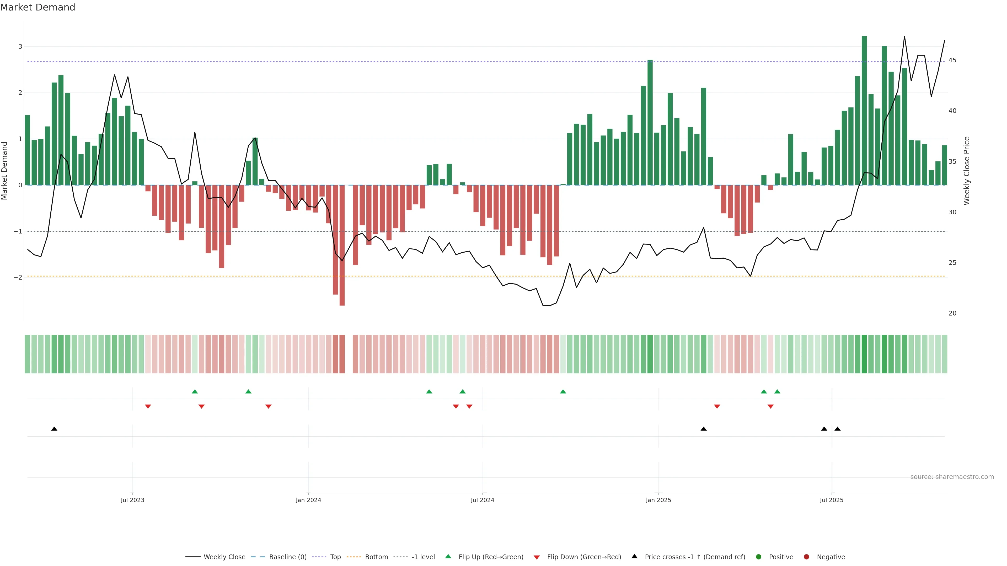The image size is (1007, 566).
Task: Click the rightmost black price-cross triangle marker
Action: (837, 429)
